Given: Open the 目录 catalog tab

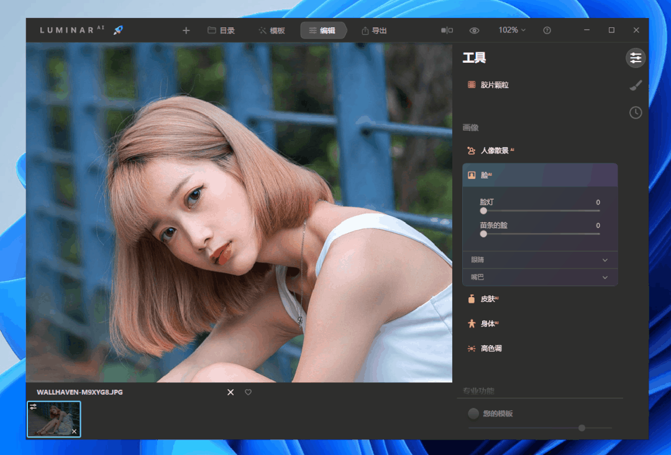Looking at the screenshot, I should click(x=221, y=30).
